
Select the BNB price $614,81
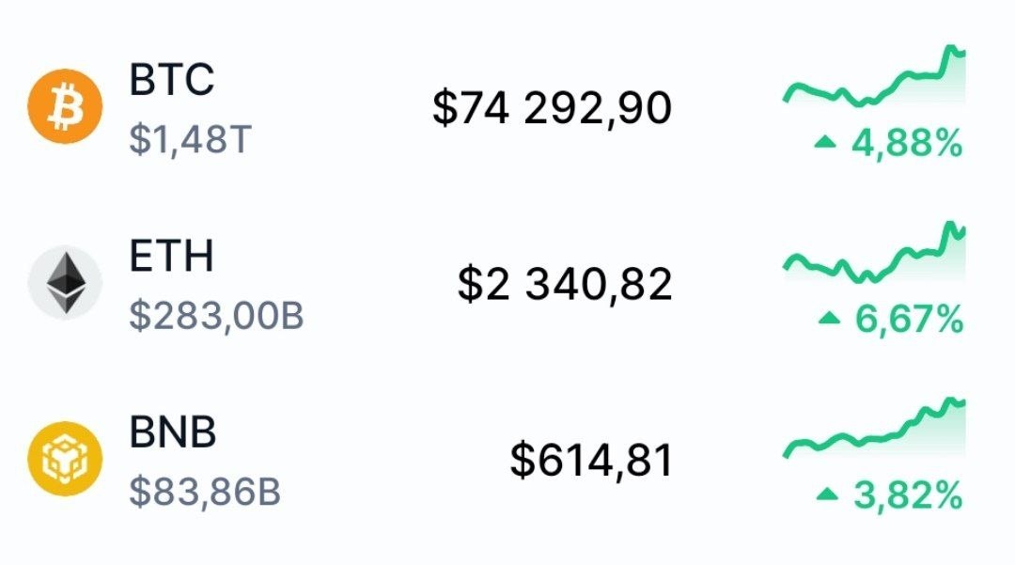point(591,461)
